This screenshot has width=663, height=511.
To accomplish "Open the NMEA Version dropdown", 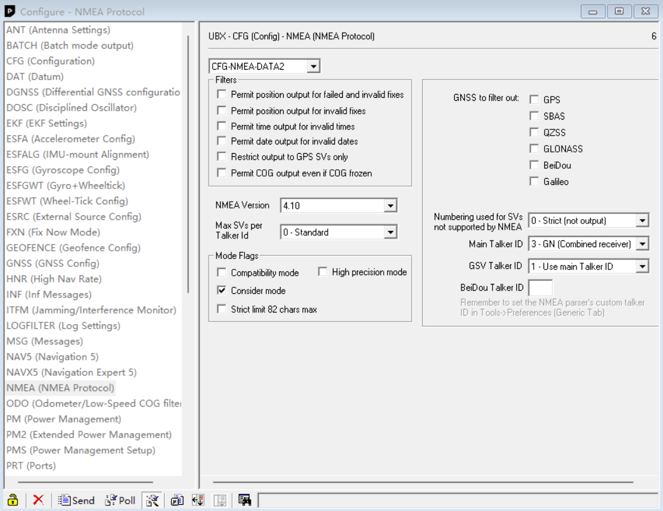I will click(391, 205).
